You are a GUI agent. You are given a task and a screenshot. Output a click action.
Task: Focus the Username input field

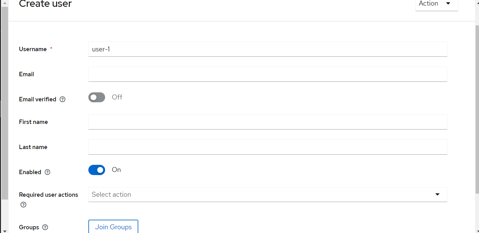(x=267, y=49)
